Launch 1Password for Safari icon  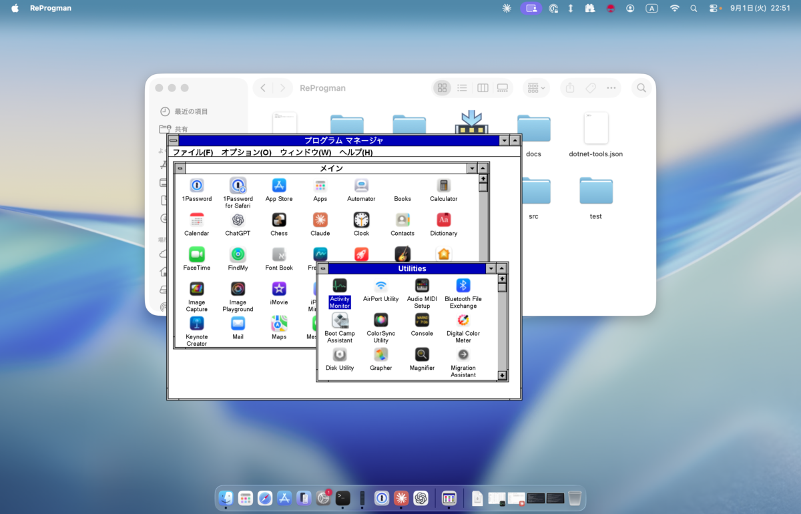238,186
